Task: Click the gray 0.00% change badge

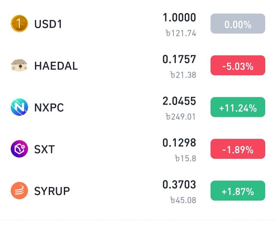Action: 238,24
